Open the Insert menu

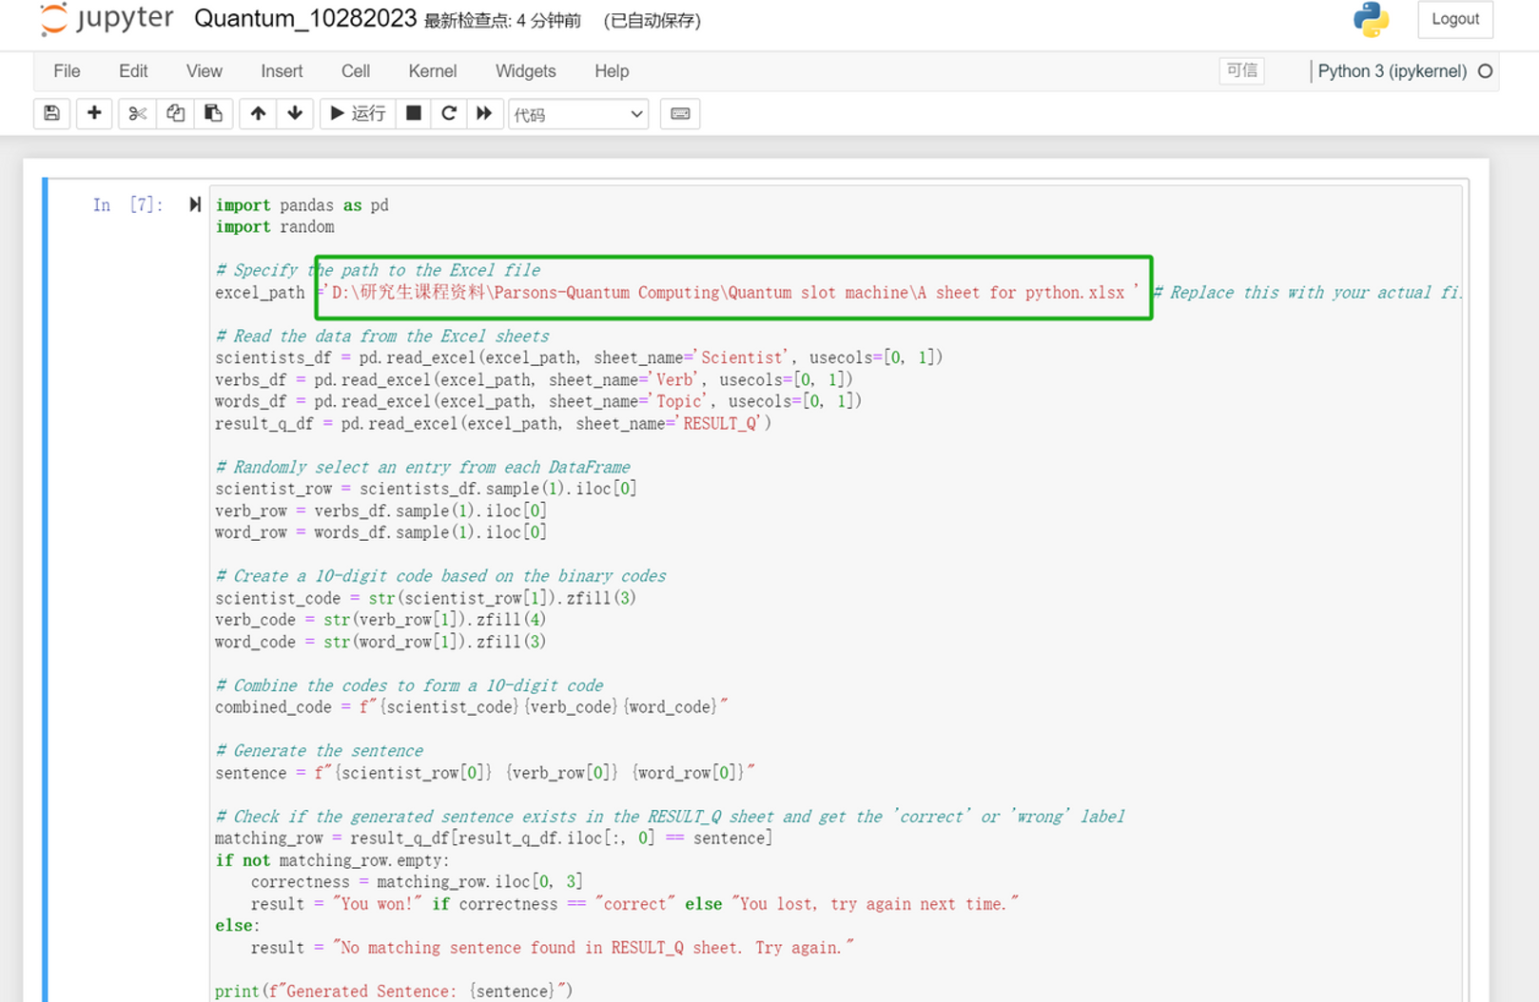point(282,71)
